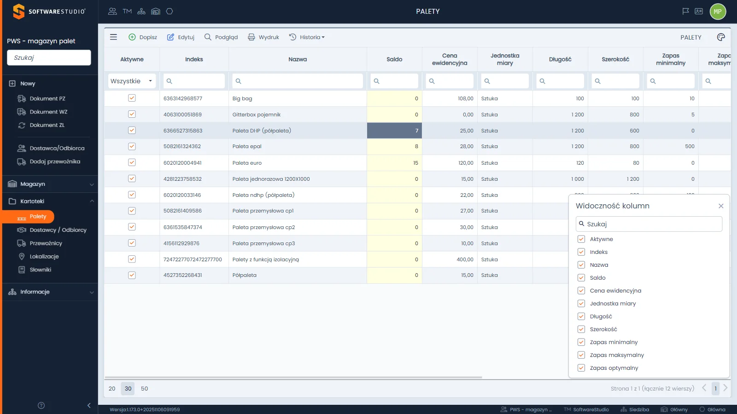Toggle Aktywne checkbox for Big bag row

132,98
